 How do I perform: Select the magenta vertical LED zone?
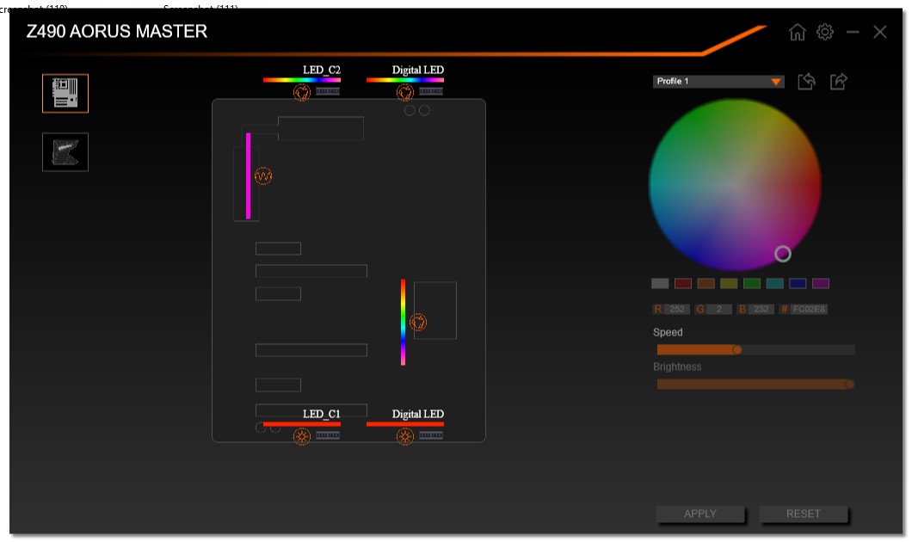coord(249,176)
